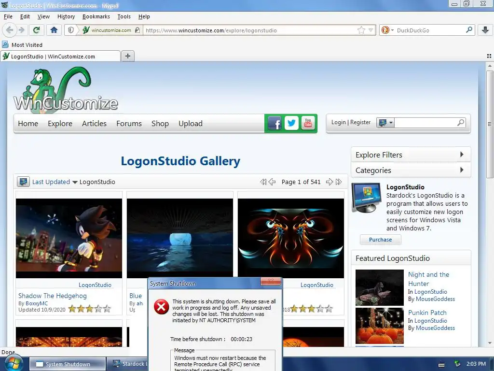
Task: Open a new tab with plus button
Action: point(127,56)
